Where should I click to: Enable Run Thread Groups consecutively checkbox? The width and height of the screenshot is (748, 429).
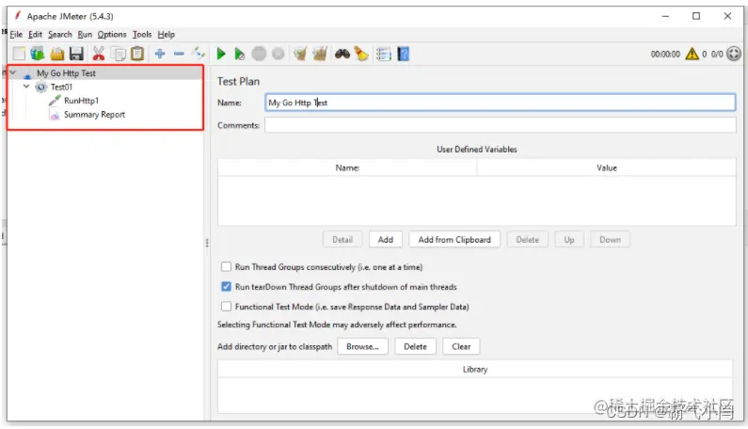tap(226, 267)
